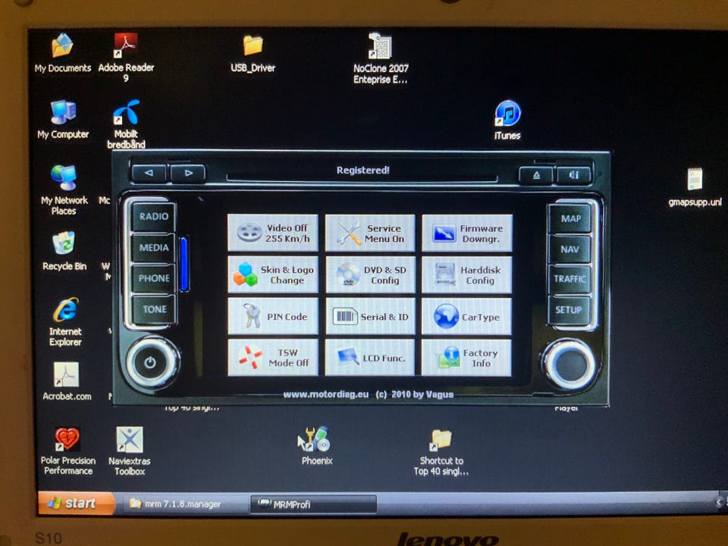Open the Adobe Reader 9 desktop icon
The width and height of the screenshot is (728, 546).
126,58
